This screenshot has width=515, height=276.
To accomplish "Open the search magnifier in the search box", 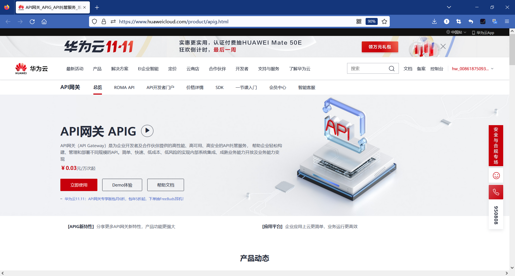I will [x=392, y=69].
